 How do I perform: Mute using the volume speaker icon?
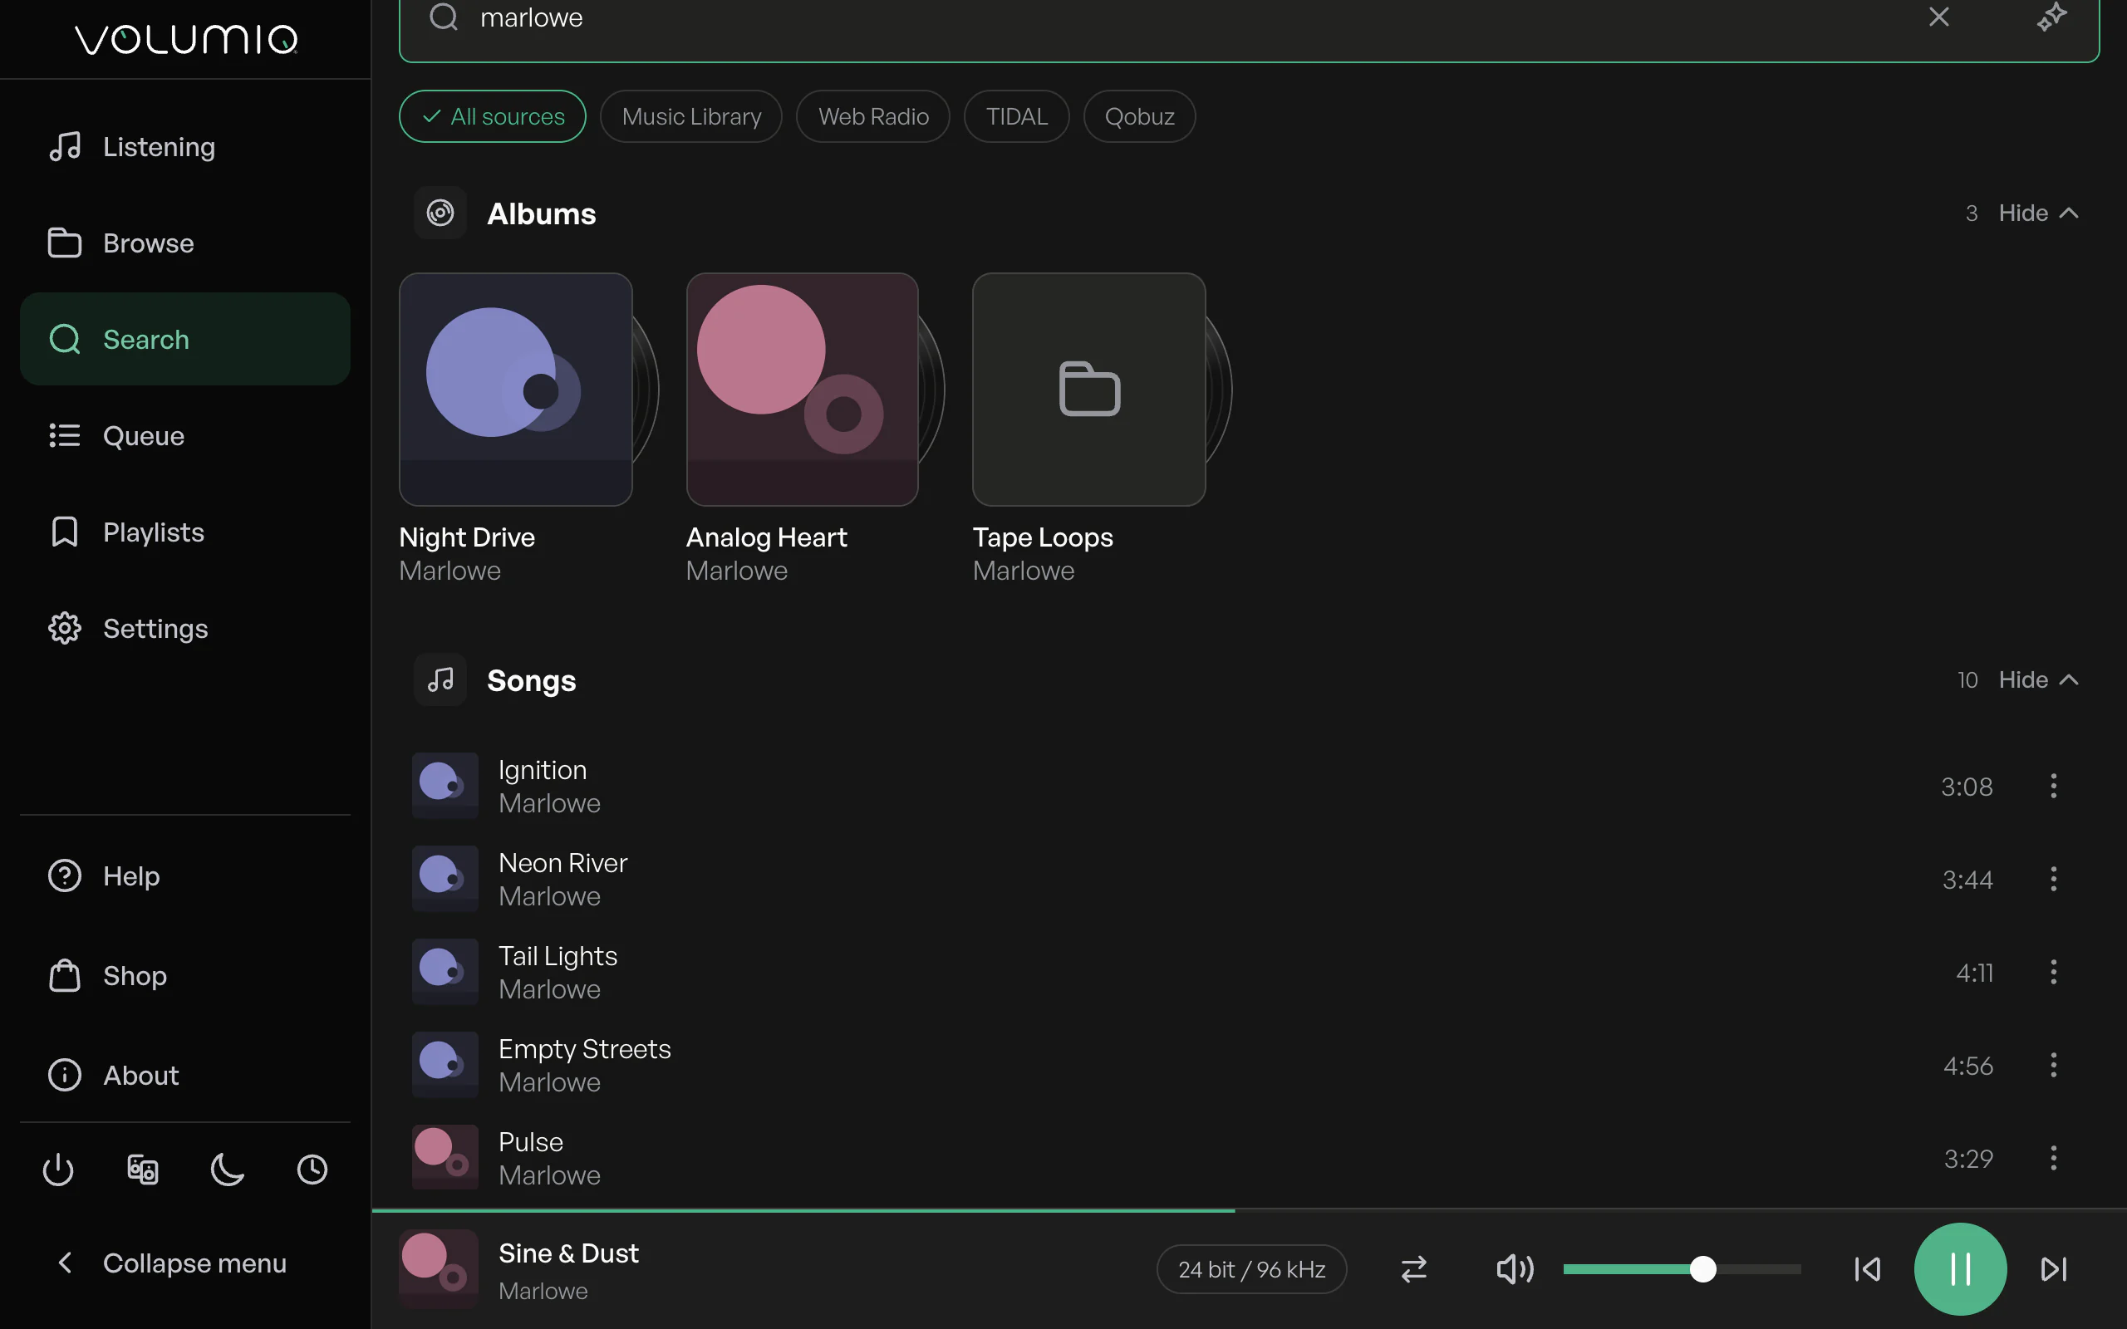pyautogui.click(x=1515, y=1268)
